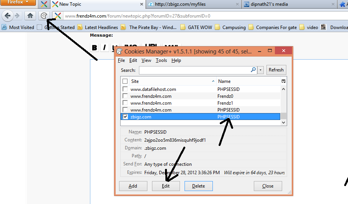The image size is (348, 204).
Task: Open the column picker icon in cookie list
Action: coord(283,81)
